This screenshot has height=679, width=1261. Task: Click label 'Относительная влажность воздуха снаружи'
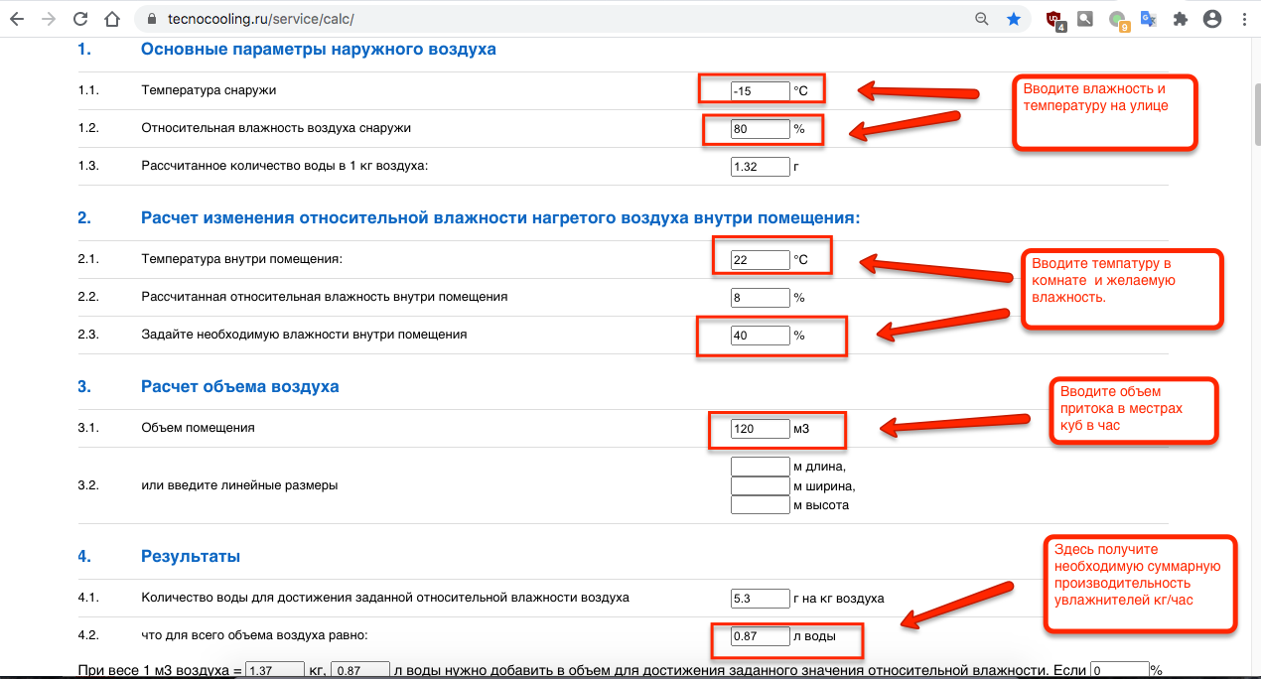(276, 128)
